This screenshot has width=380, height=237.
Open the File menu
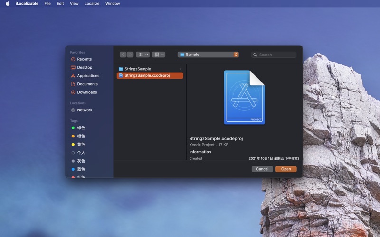coord(47,3)
